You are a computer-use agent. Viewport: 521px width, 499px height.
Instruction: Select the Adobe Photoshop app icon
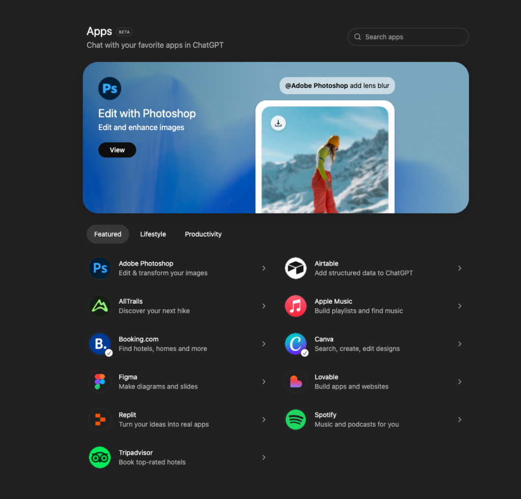[100, 268]
